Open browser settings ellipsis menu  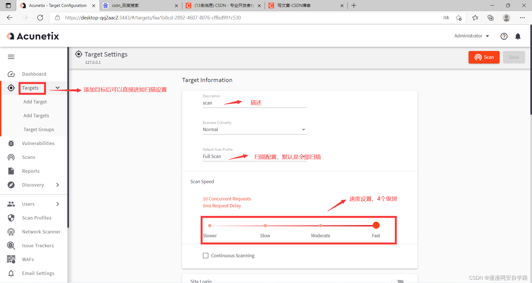click(522, 18)
